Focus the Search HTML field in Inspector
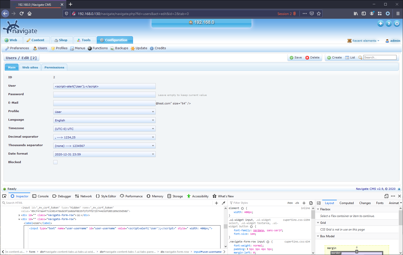This screenshot has width=403, height=255. (x=107, y=203)
